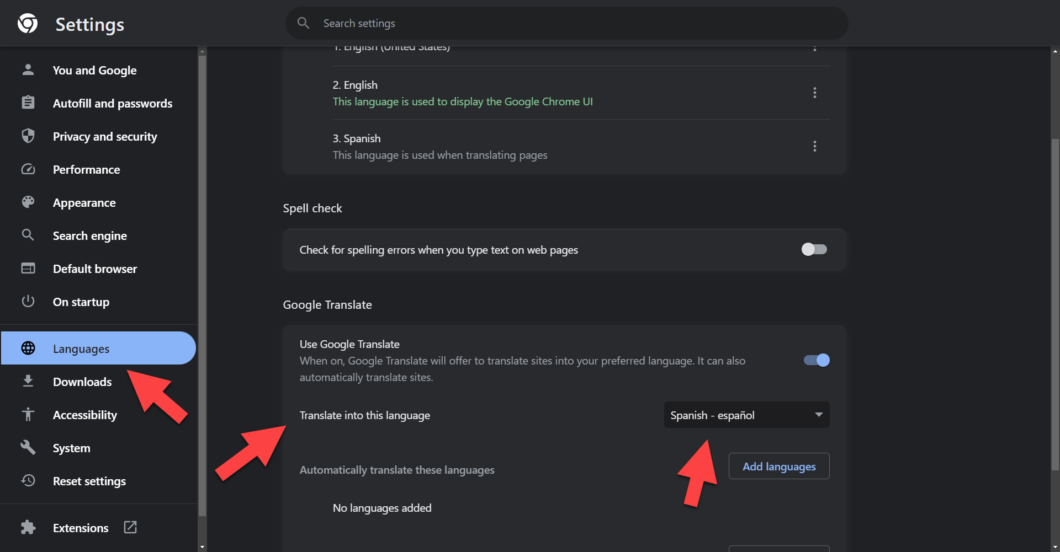Click the Privacy and security shield icon

pyautogui.click(x=28, y=136)
